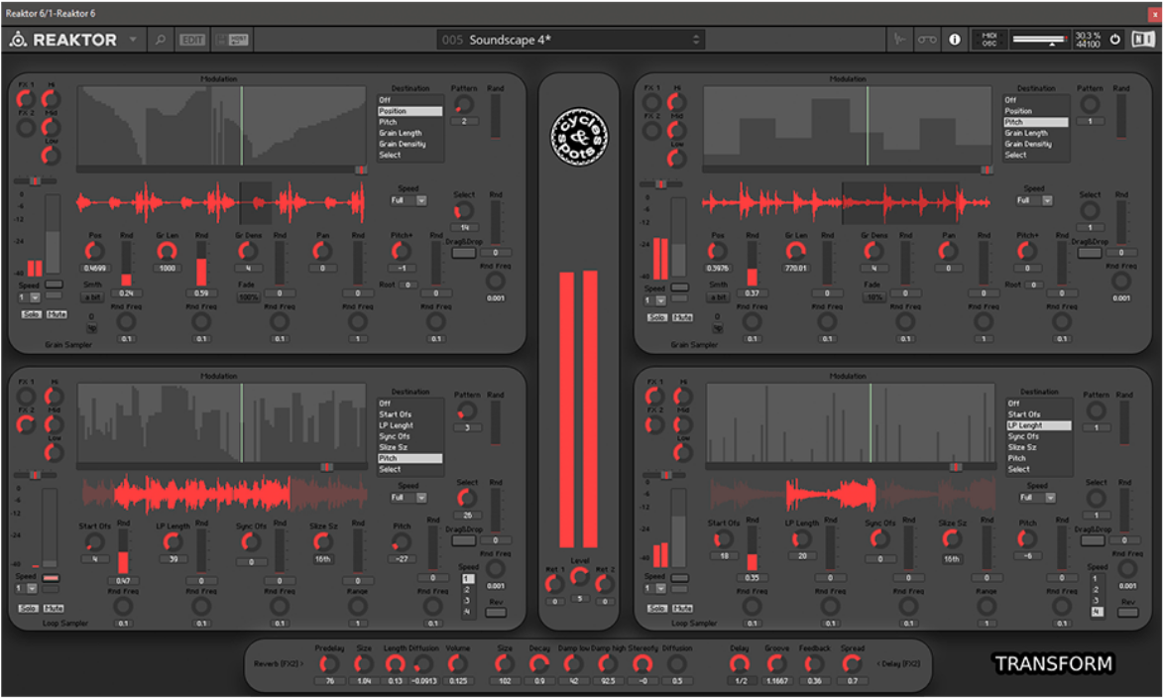Open Speed 'Full' dropdown in top-left sampler
The width and height of the screenshot is (1163, 698).
pyautogui.click(x=407, y=200)
